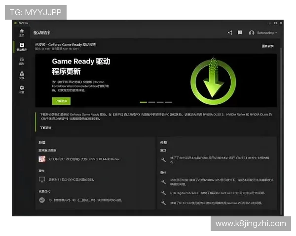The width and height of the screenshot is (296, 236).
Task: Click the RTX Digital Vibrance Paint.net text
Action: 218,193
